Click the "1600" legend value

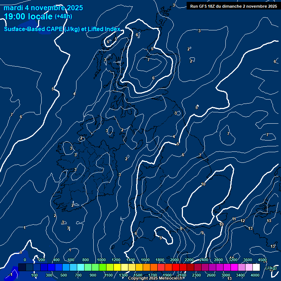pos(145,260)
